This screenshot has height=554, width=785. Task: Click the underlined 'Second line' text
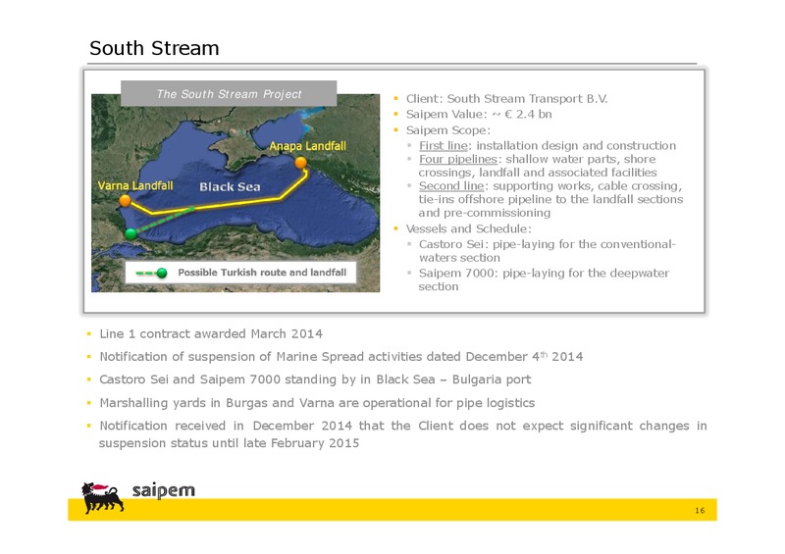[451, 186]
